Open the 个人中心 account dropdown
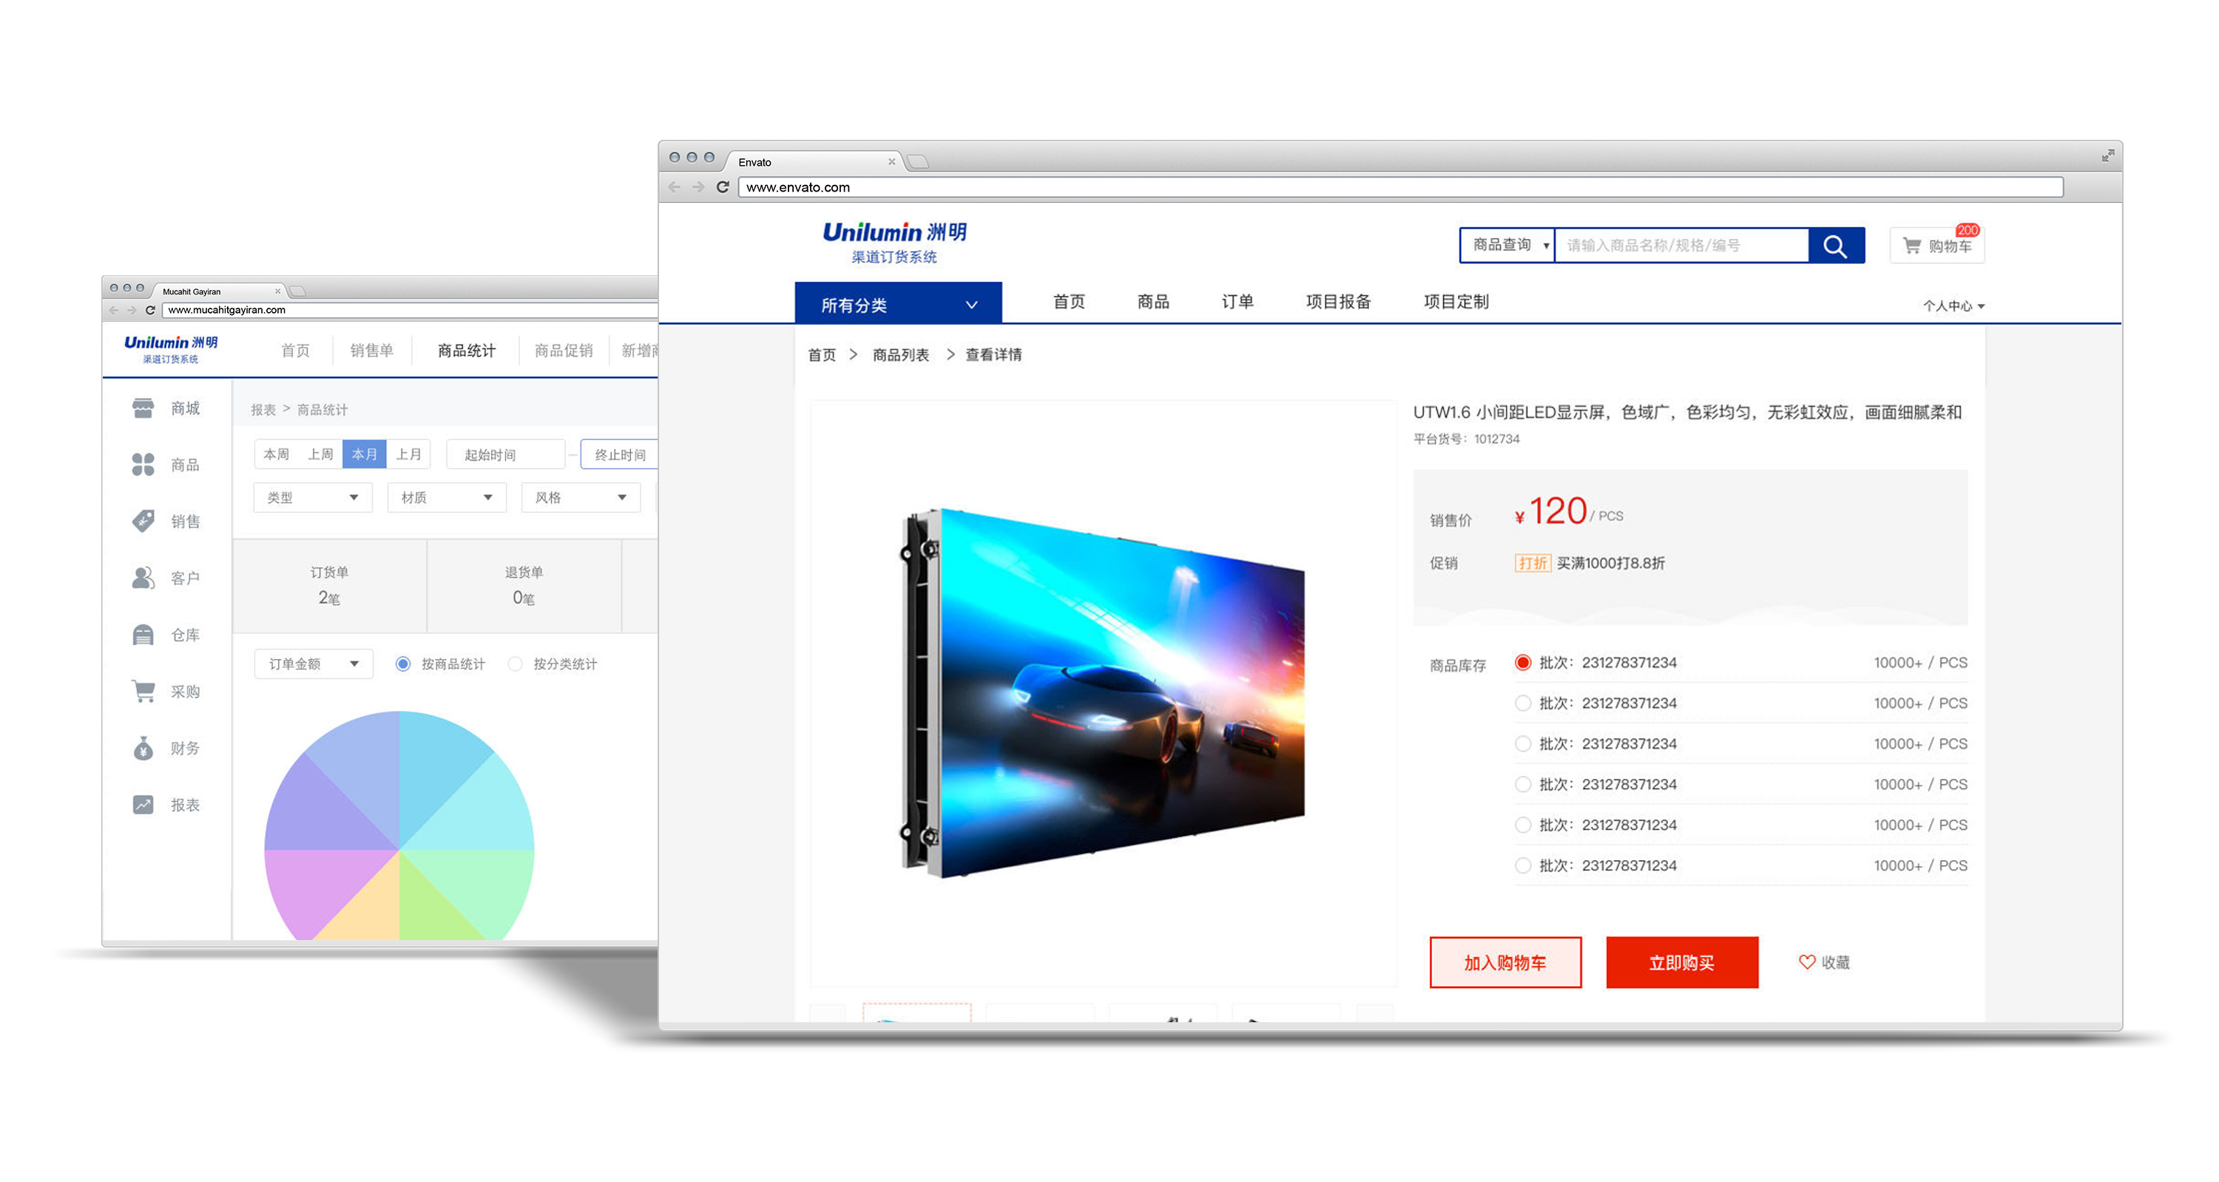Viewport: 2219px width, 1182px height. [x=1953, y=305]
